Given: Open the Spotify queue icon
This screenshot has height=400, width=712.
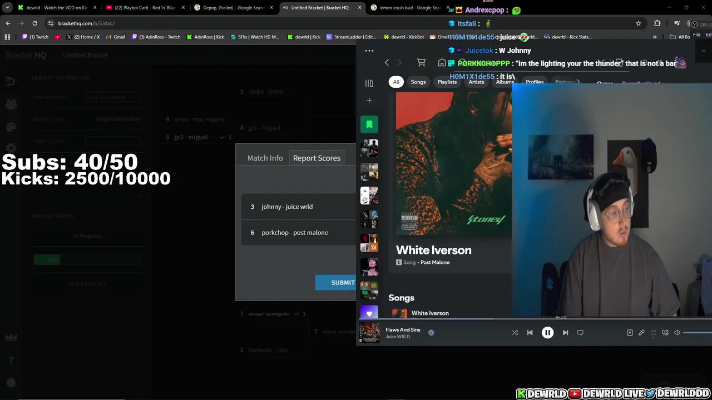Looking at the screenshot, I should 653,332.
